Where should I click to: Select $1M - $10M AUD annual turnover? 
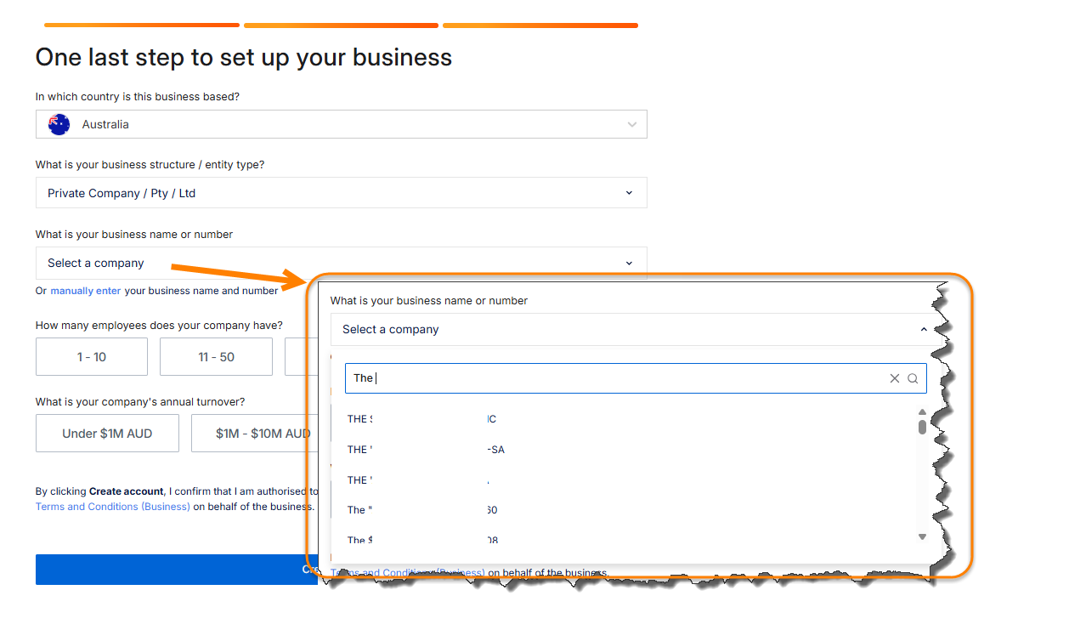(263, 434)
